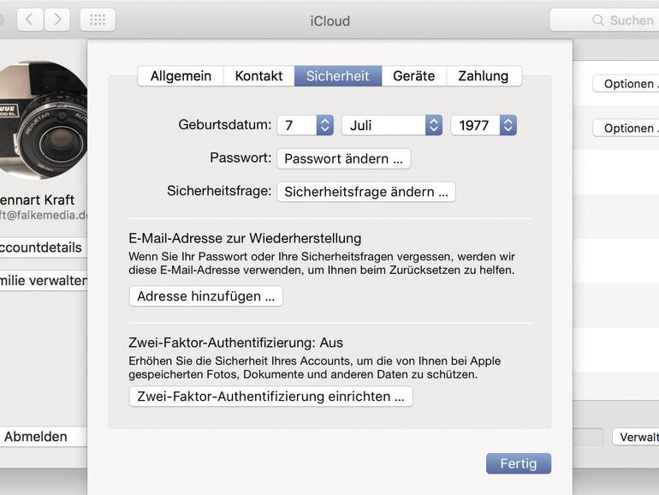659x495 pixels.
Task: Click 'Zwei-Faktor-Authentifizierung: Aus' heading
Action: (x=235, y=343)
